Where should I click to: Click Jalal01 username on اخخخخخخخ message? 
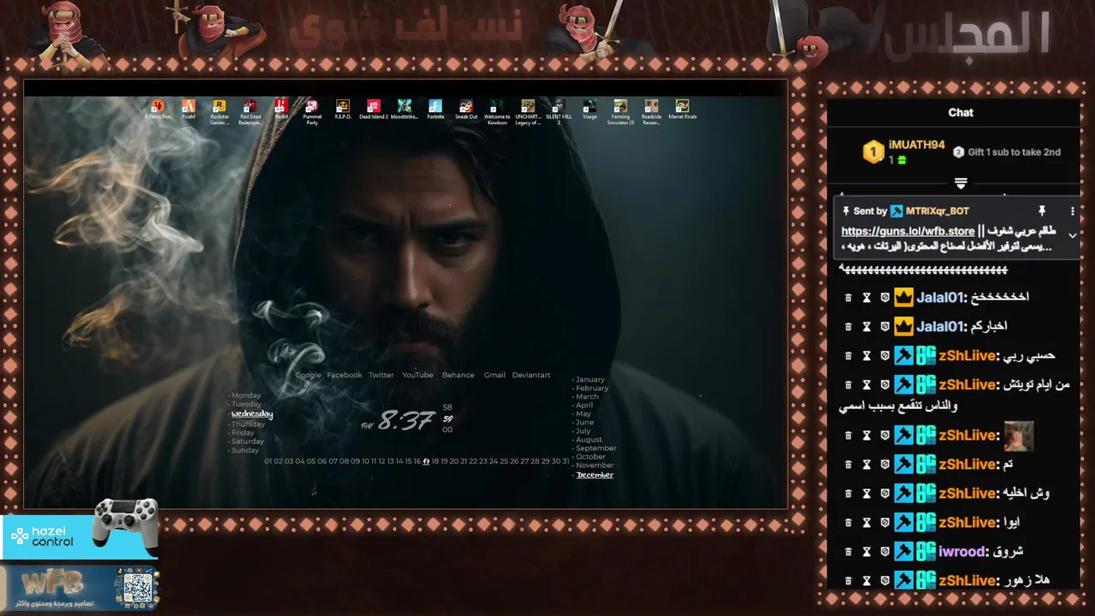[940, 298]
